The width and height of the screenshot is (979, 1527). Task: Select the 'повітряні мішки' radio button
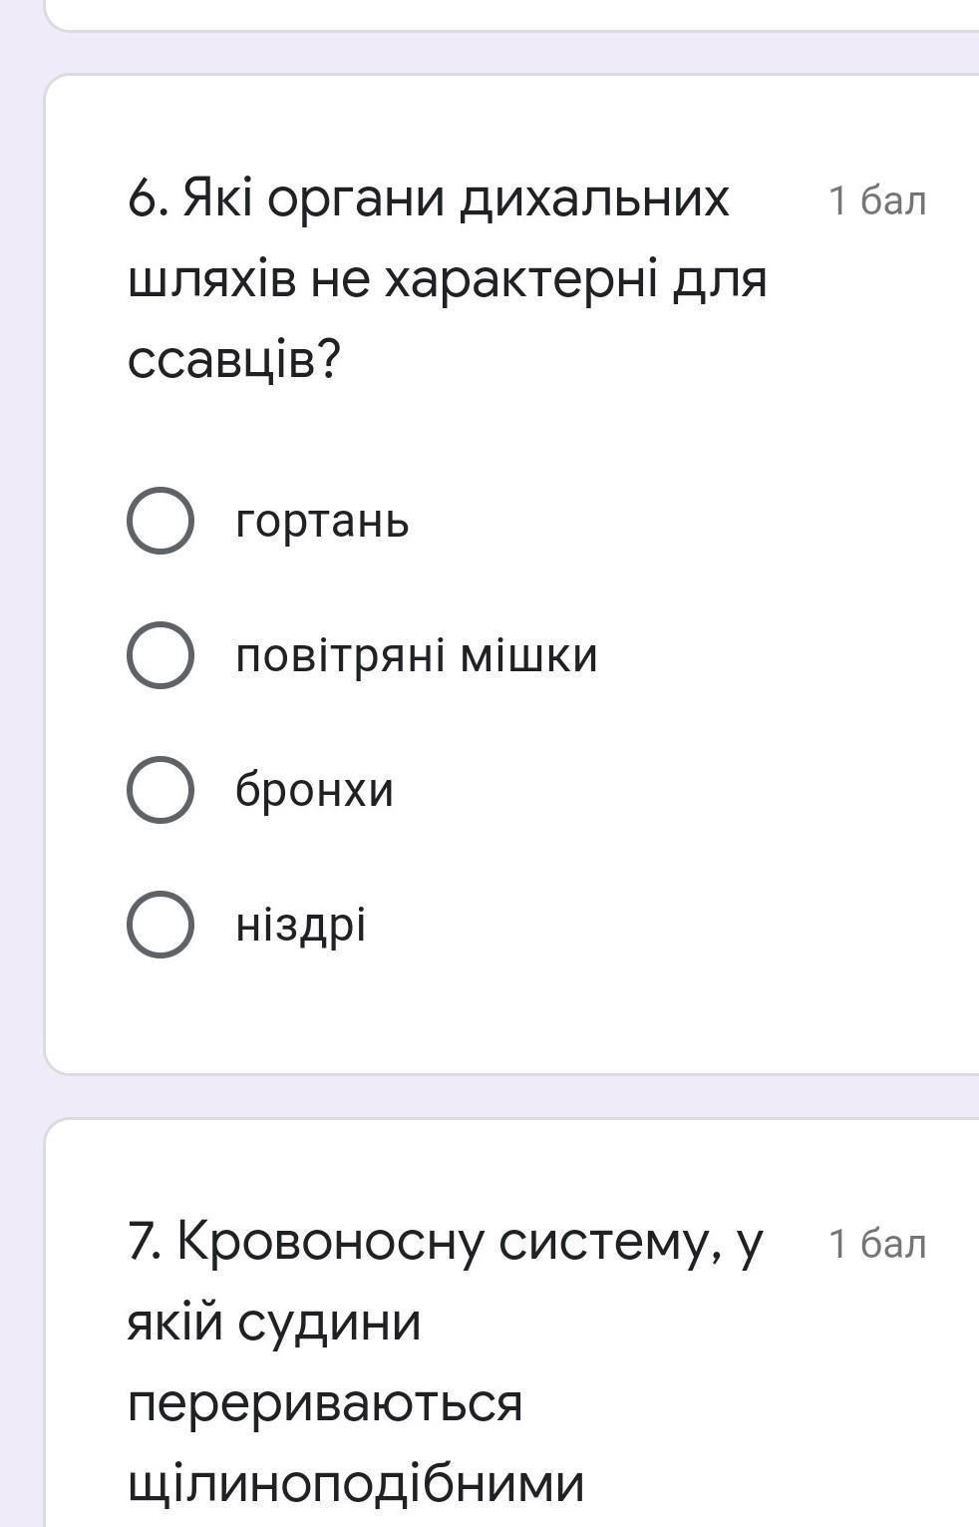pyautogui.click(x=160, y=655)
